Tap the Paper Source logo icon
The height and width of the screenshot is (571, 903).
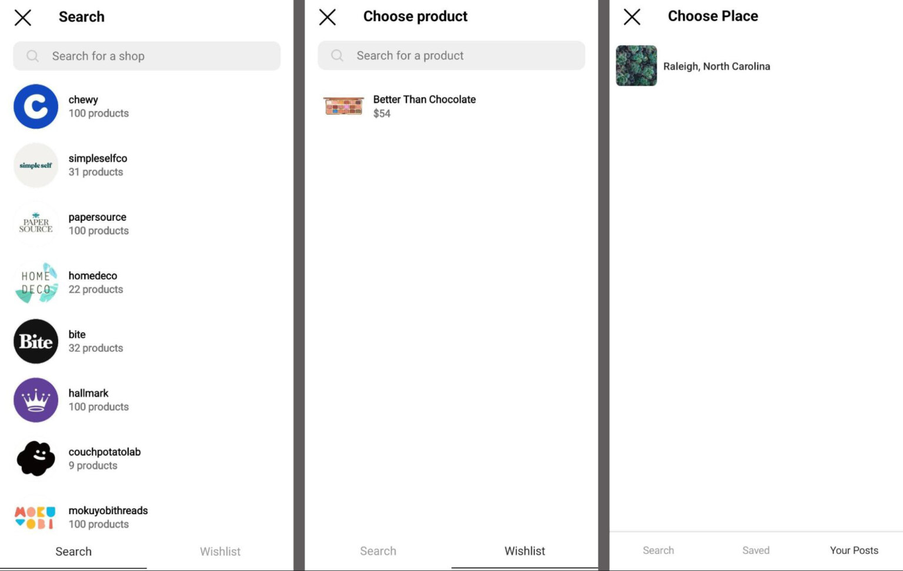coord(36,224)
